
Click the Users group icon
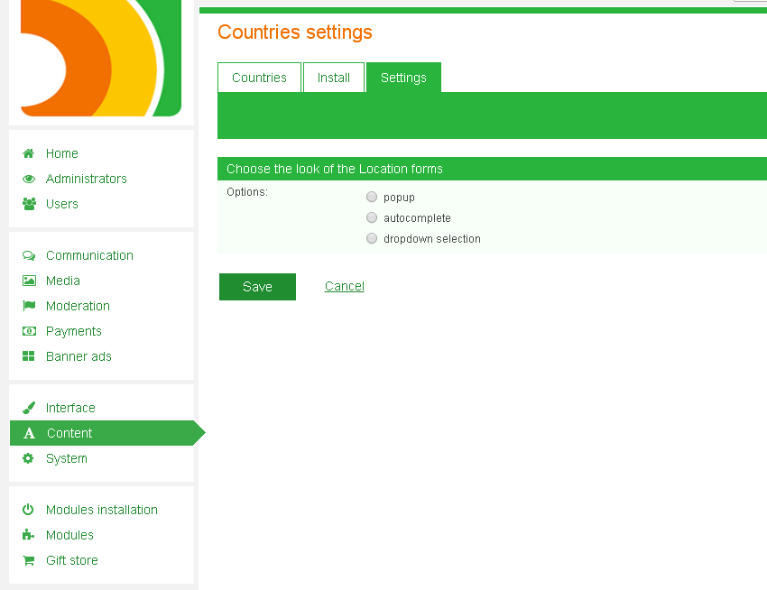30,204
